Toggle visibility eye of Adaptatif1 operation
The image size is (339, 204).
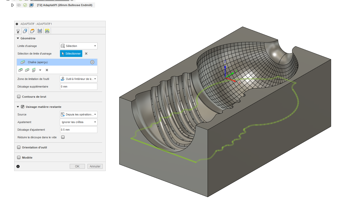tap(19, 5)
